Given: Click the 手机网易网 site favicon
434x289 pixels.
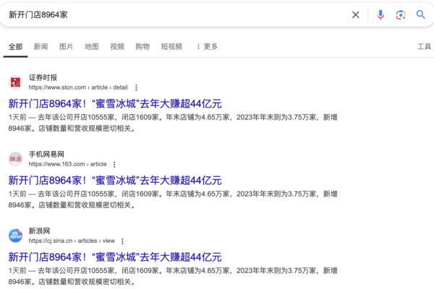Looking at the screenshot, I should click(16, 159).
